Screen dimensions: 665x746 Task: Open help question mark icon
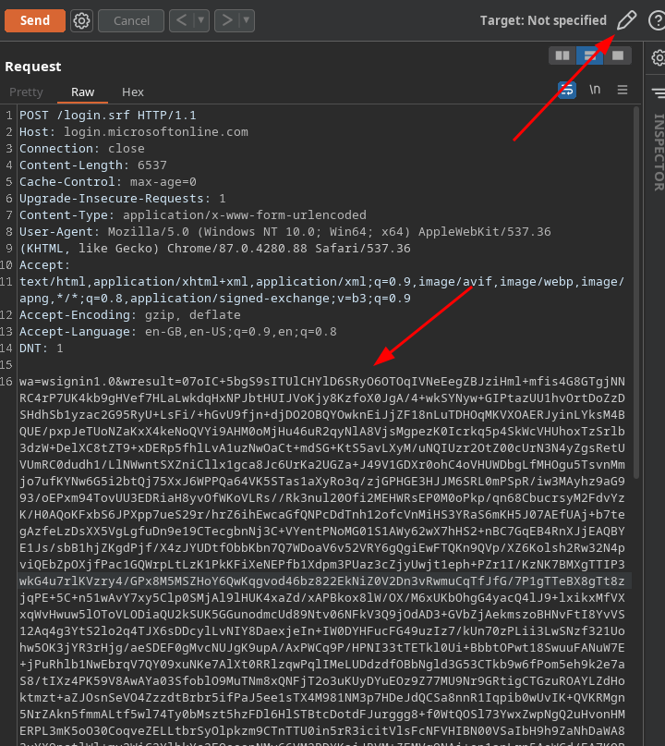(657, 20)
